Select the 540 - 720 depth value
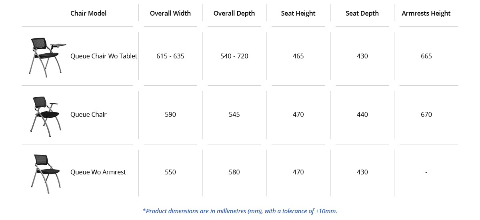Viewport: 480px width, 220px height. [x=234, y=56]
